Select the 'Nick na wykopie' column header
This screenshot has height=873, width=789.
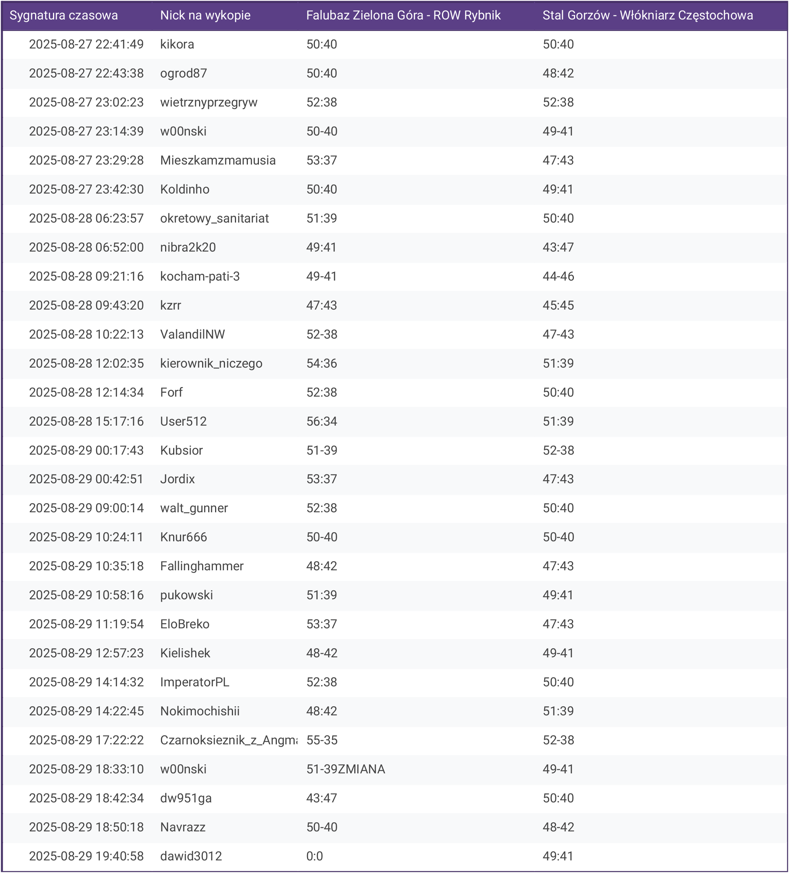tap(205, 16)
